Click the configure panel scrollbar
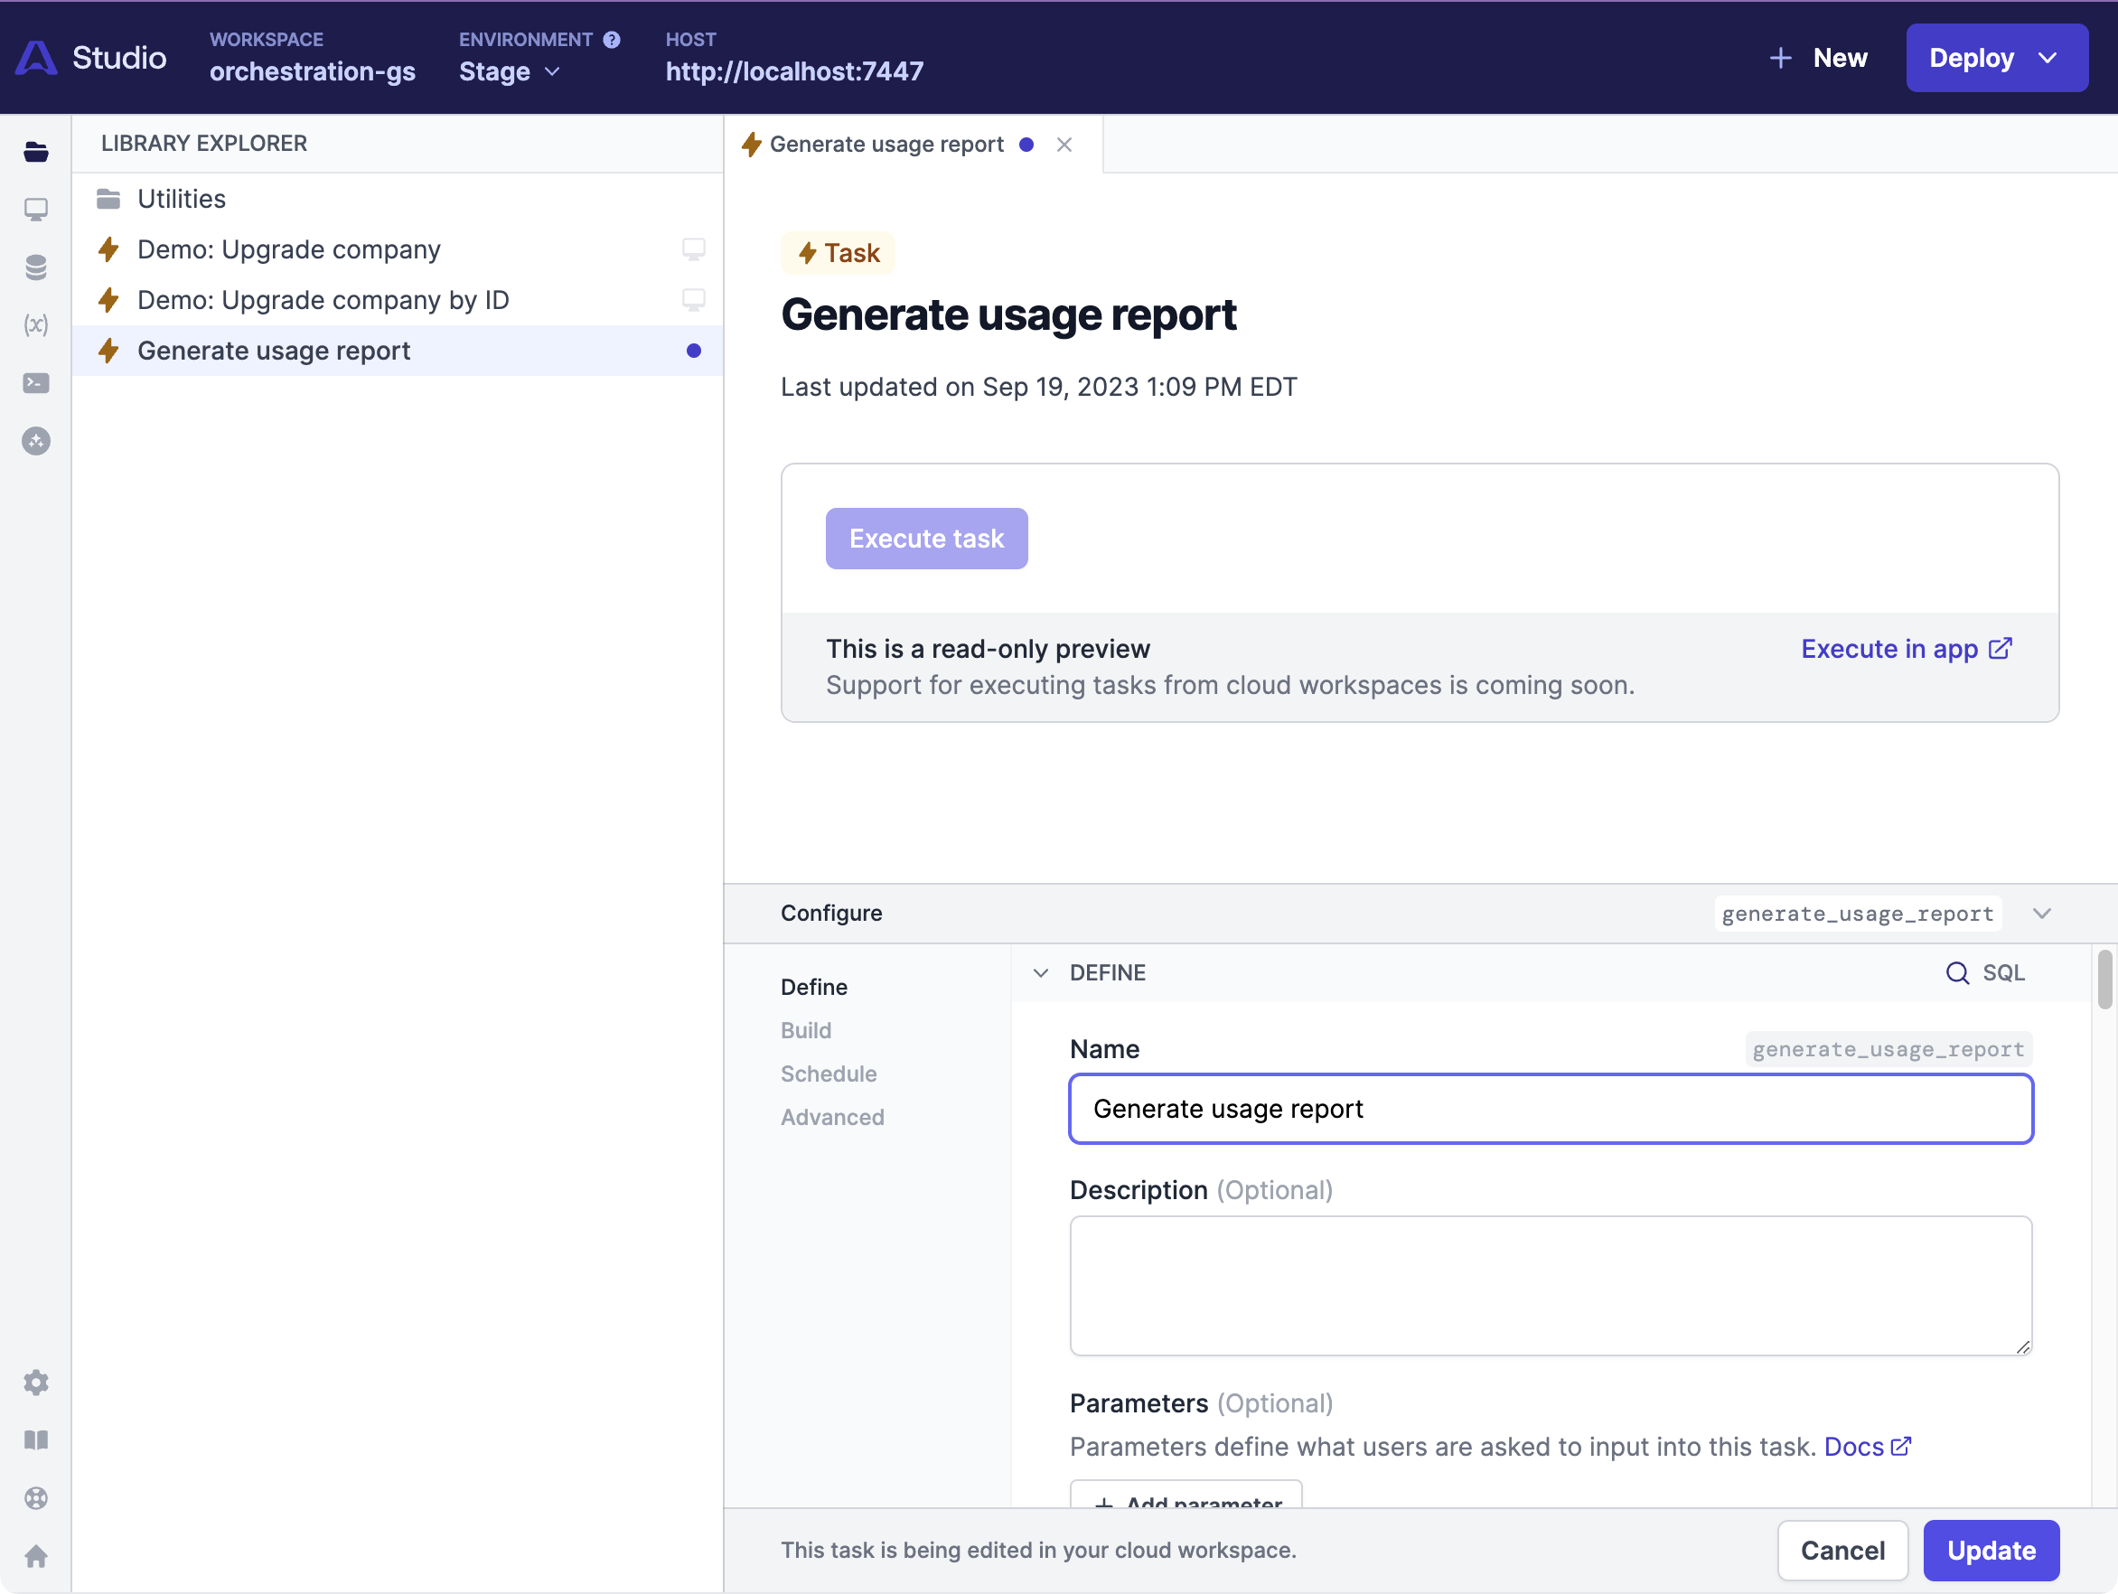Screen dimensions: 2118x1594 (2104, 980)
